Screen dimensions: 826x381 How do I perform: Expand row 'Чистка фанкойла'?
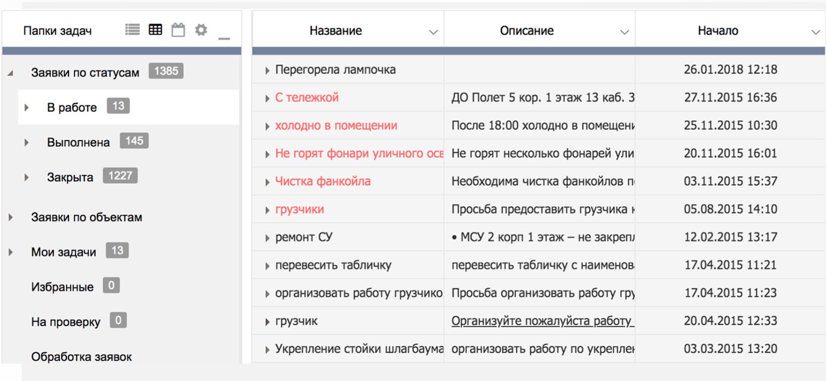(267, 182)
